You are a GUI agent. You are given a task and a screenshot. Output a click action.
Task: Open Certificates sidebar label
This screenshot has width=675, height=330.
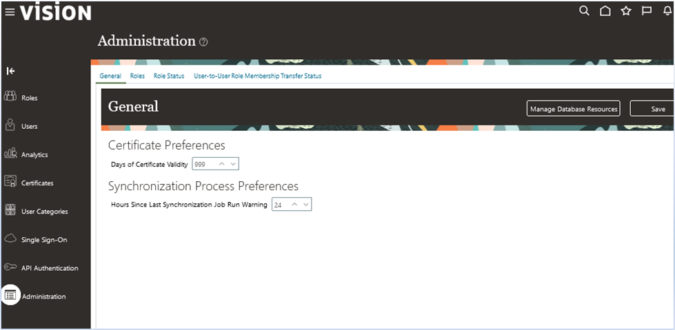[x=37, y=183]
